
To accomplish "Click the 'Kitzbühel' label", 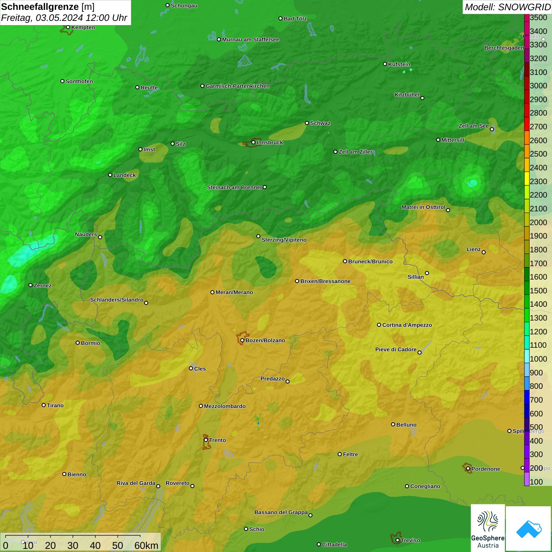I will pos(407,95).
